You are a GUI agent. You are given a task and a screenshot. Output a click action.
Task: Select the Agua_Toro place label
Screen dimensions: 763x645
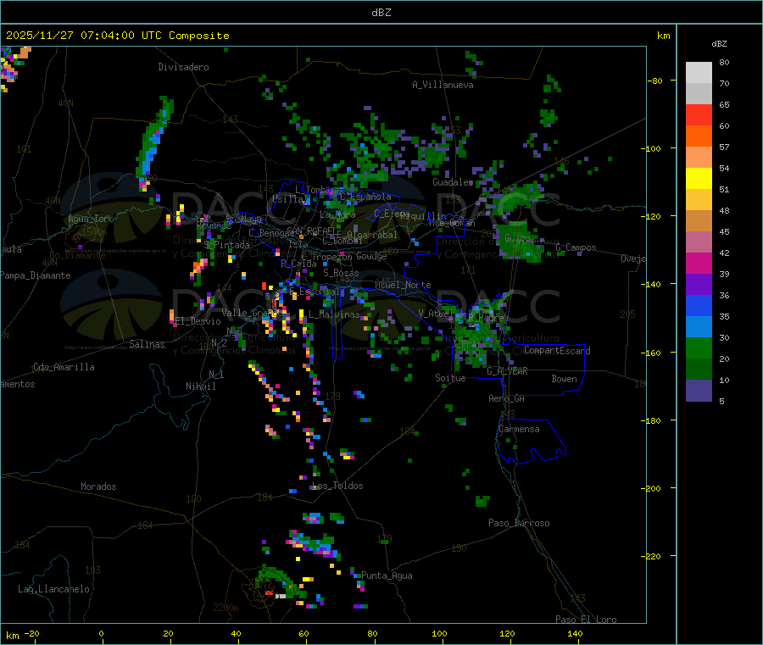(x=91, y=219)
